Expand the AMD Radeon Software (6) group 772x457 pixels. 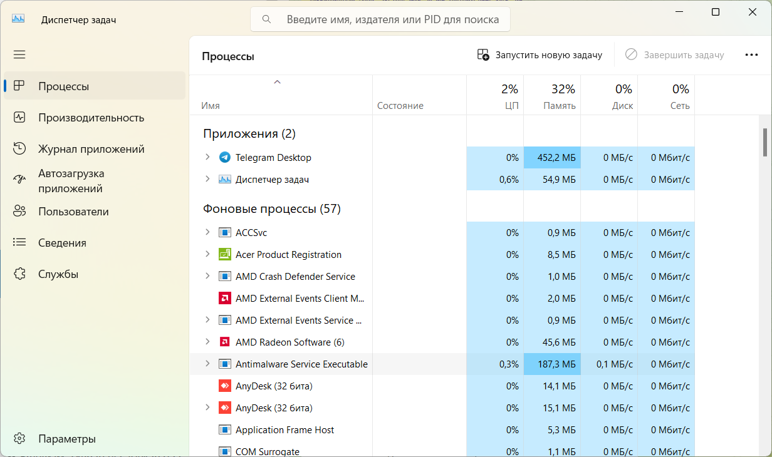tap(207, 342)
